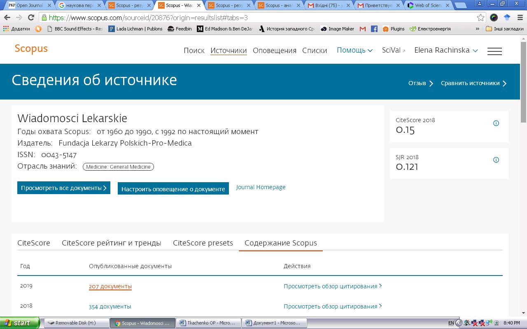Switch to CiteScore рейтинг и тренды tab
Screen dimensions: 527x329
[111, 243]
